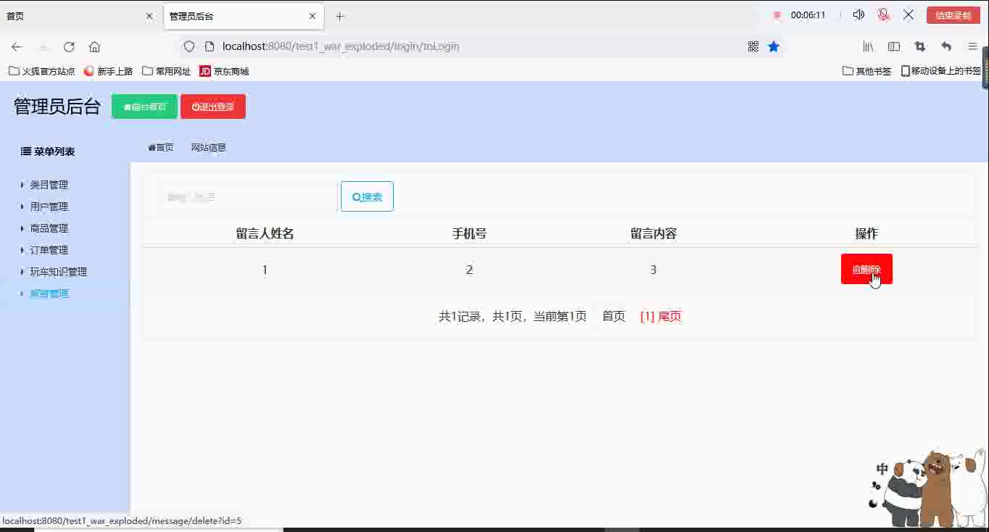This screenshot has width=989, height=532.
Task: Open the 新手上路 bookmark
Action: pyautogui.click(x=109, y=71)
